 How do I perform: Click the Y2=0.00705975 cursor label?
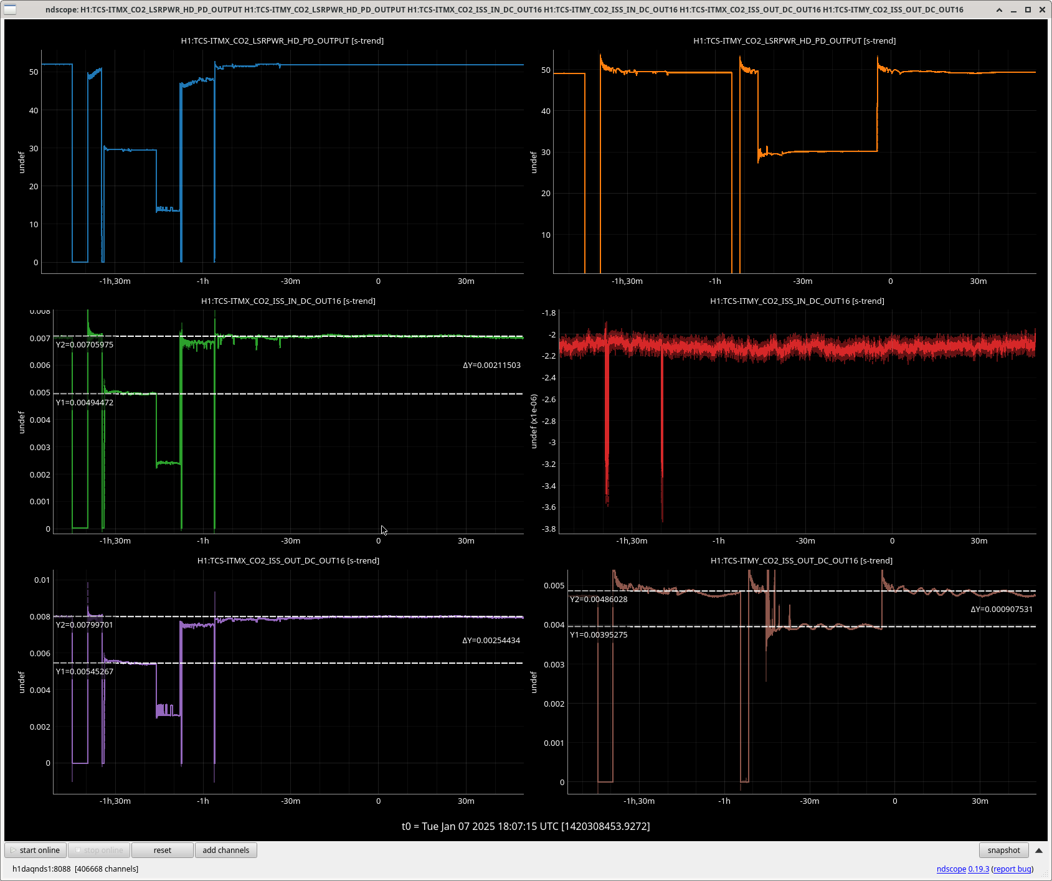tap(85, 344)
